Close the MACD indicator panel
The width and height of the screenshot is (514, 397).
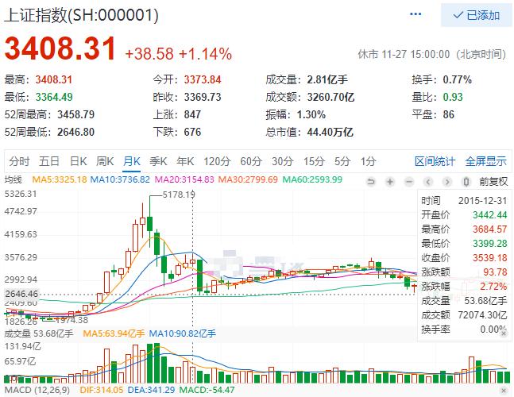pos(504,391)
